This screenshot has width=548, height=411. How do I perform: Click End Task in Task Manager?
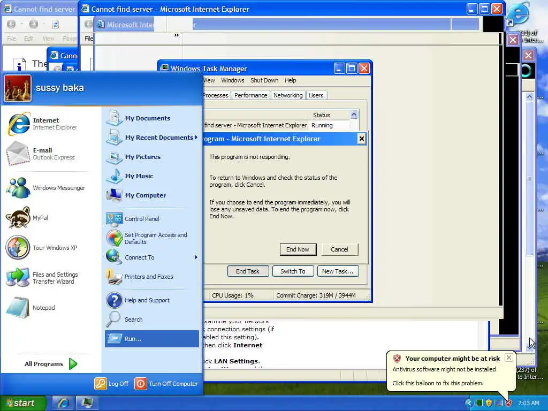tap(248, 271)
